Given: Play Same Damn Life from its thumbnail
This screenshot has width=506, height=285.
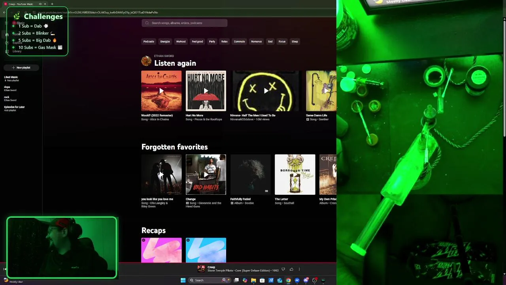Looking at the screenshot, I should [x=321, y=91].
